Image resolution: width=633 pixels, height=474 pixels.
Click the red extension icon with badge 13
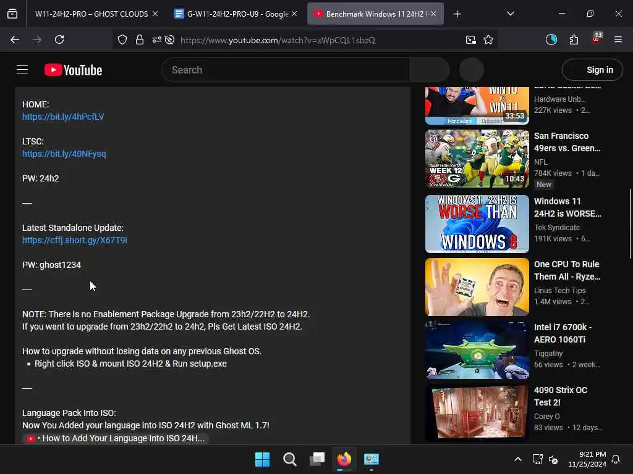[597, 39]
